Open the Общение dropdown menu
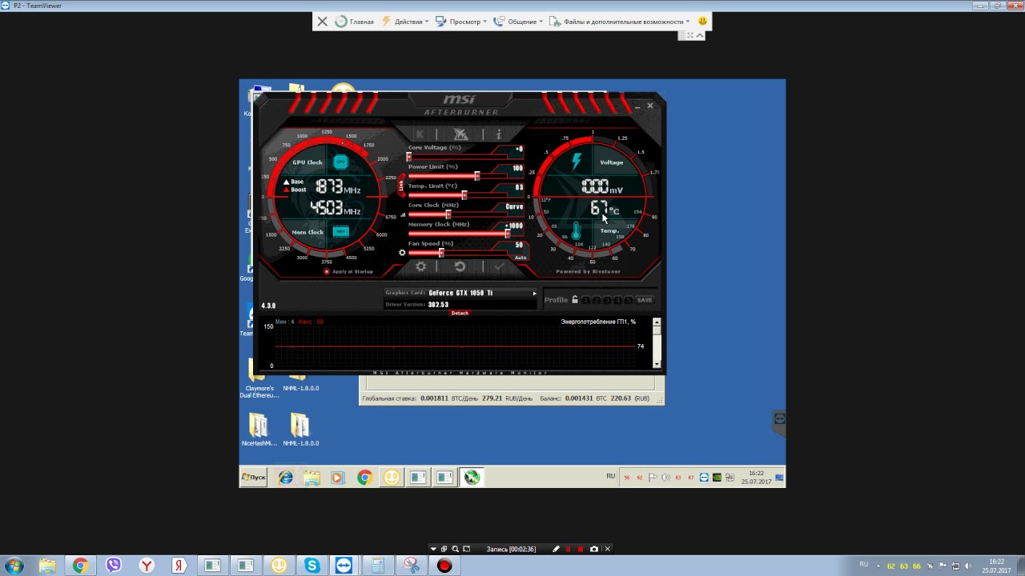The image size is (1025, 576). coord(518,22)
